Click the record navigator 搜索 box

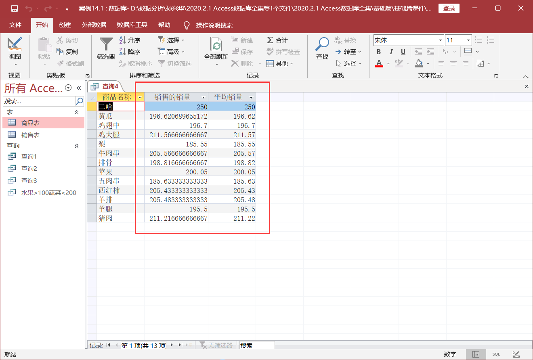pos(257,345)
